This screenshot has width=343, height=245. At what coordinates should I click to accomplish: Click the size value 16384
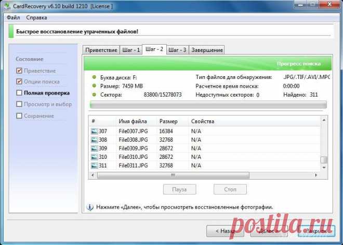click(x=166, y=131)
